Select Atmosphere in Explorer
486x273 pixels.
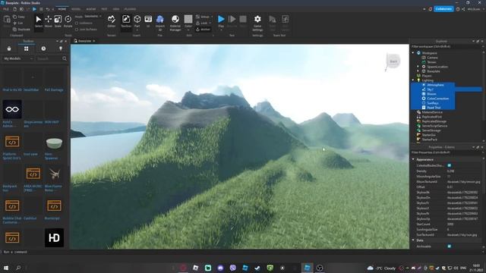[x=435, y=85]
